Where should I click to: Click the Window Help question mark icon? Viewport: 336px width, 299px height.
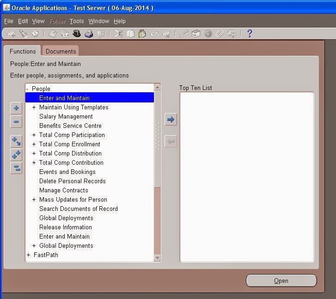point(250,34)
